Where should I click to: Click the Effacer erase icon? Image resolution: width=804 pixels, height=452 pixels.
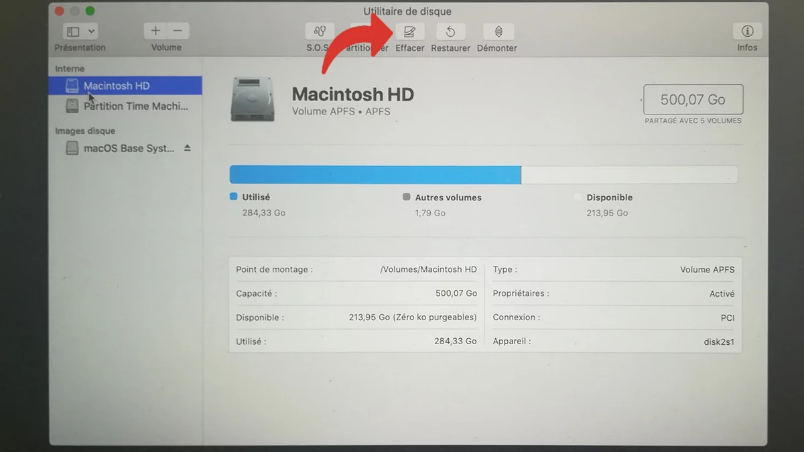click(409, 31)
